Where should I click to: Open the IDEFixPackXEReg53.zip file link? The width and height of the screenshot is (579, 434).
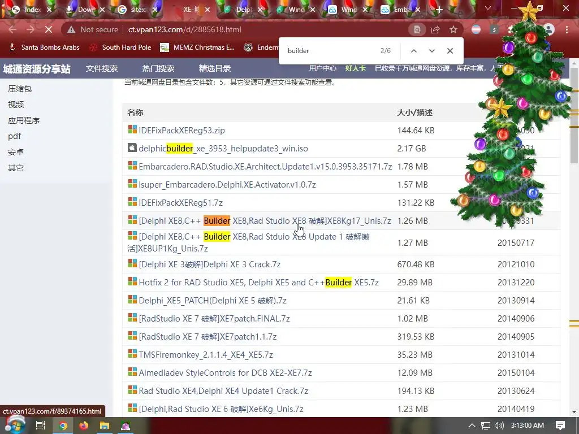click(182, 131)
